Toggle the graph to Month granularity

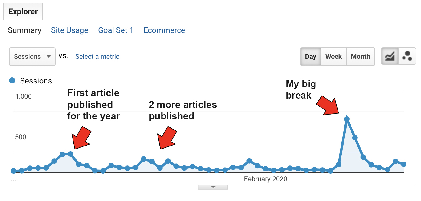tap(360, 56)
